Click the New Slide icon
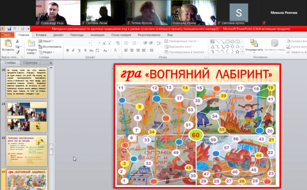The width and height of the screenshot is (307, 190). point(31,43)
